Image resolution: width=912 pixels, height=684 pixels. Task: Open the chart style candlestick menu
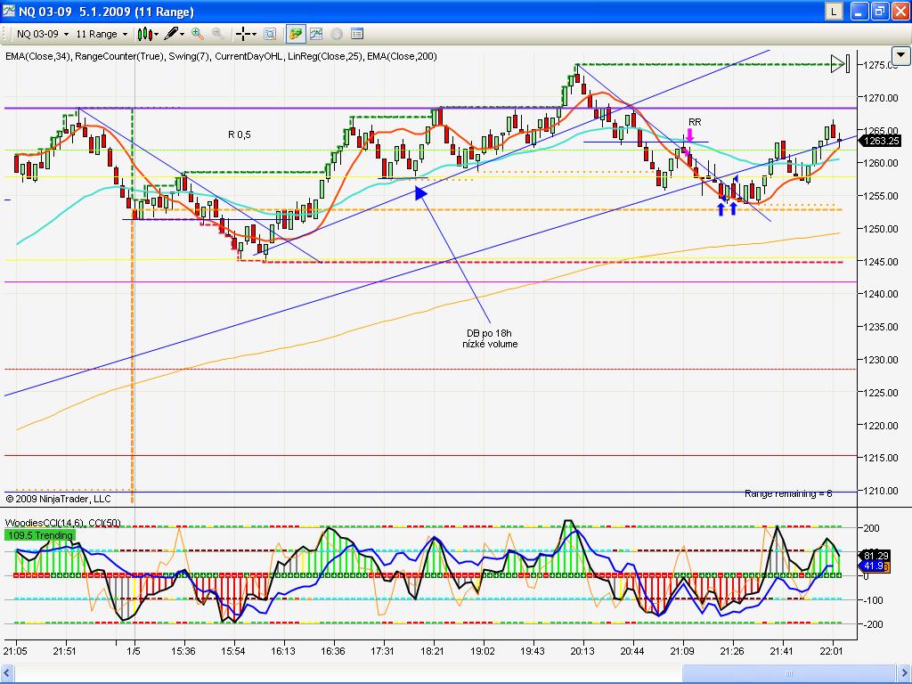(149, 34)
